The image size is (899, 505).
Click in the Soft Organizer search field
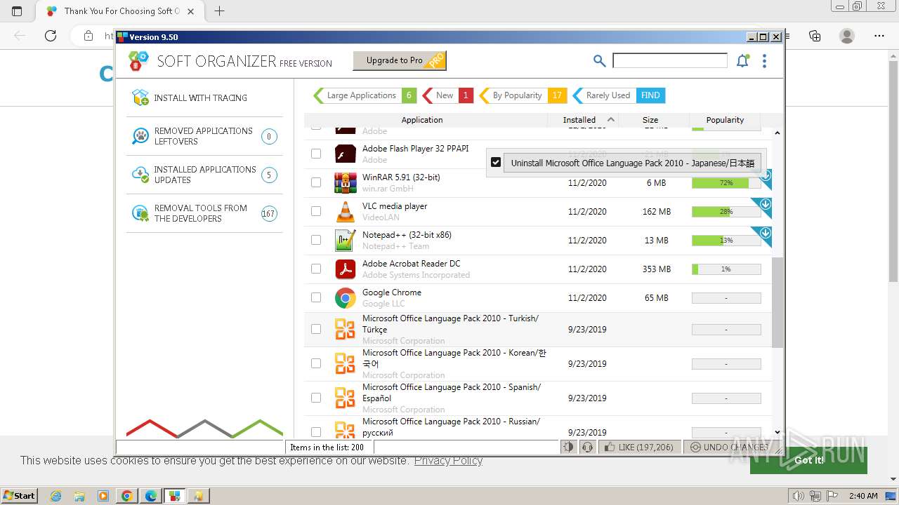coord(670,61)
